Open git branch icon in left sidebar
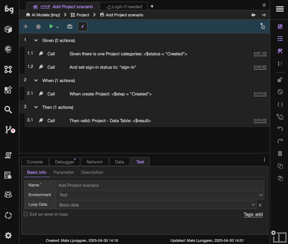The image size is (288, 244). 9,130
